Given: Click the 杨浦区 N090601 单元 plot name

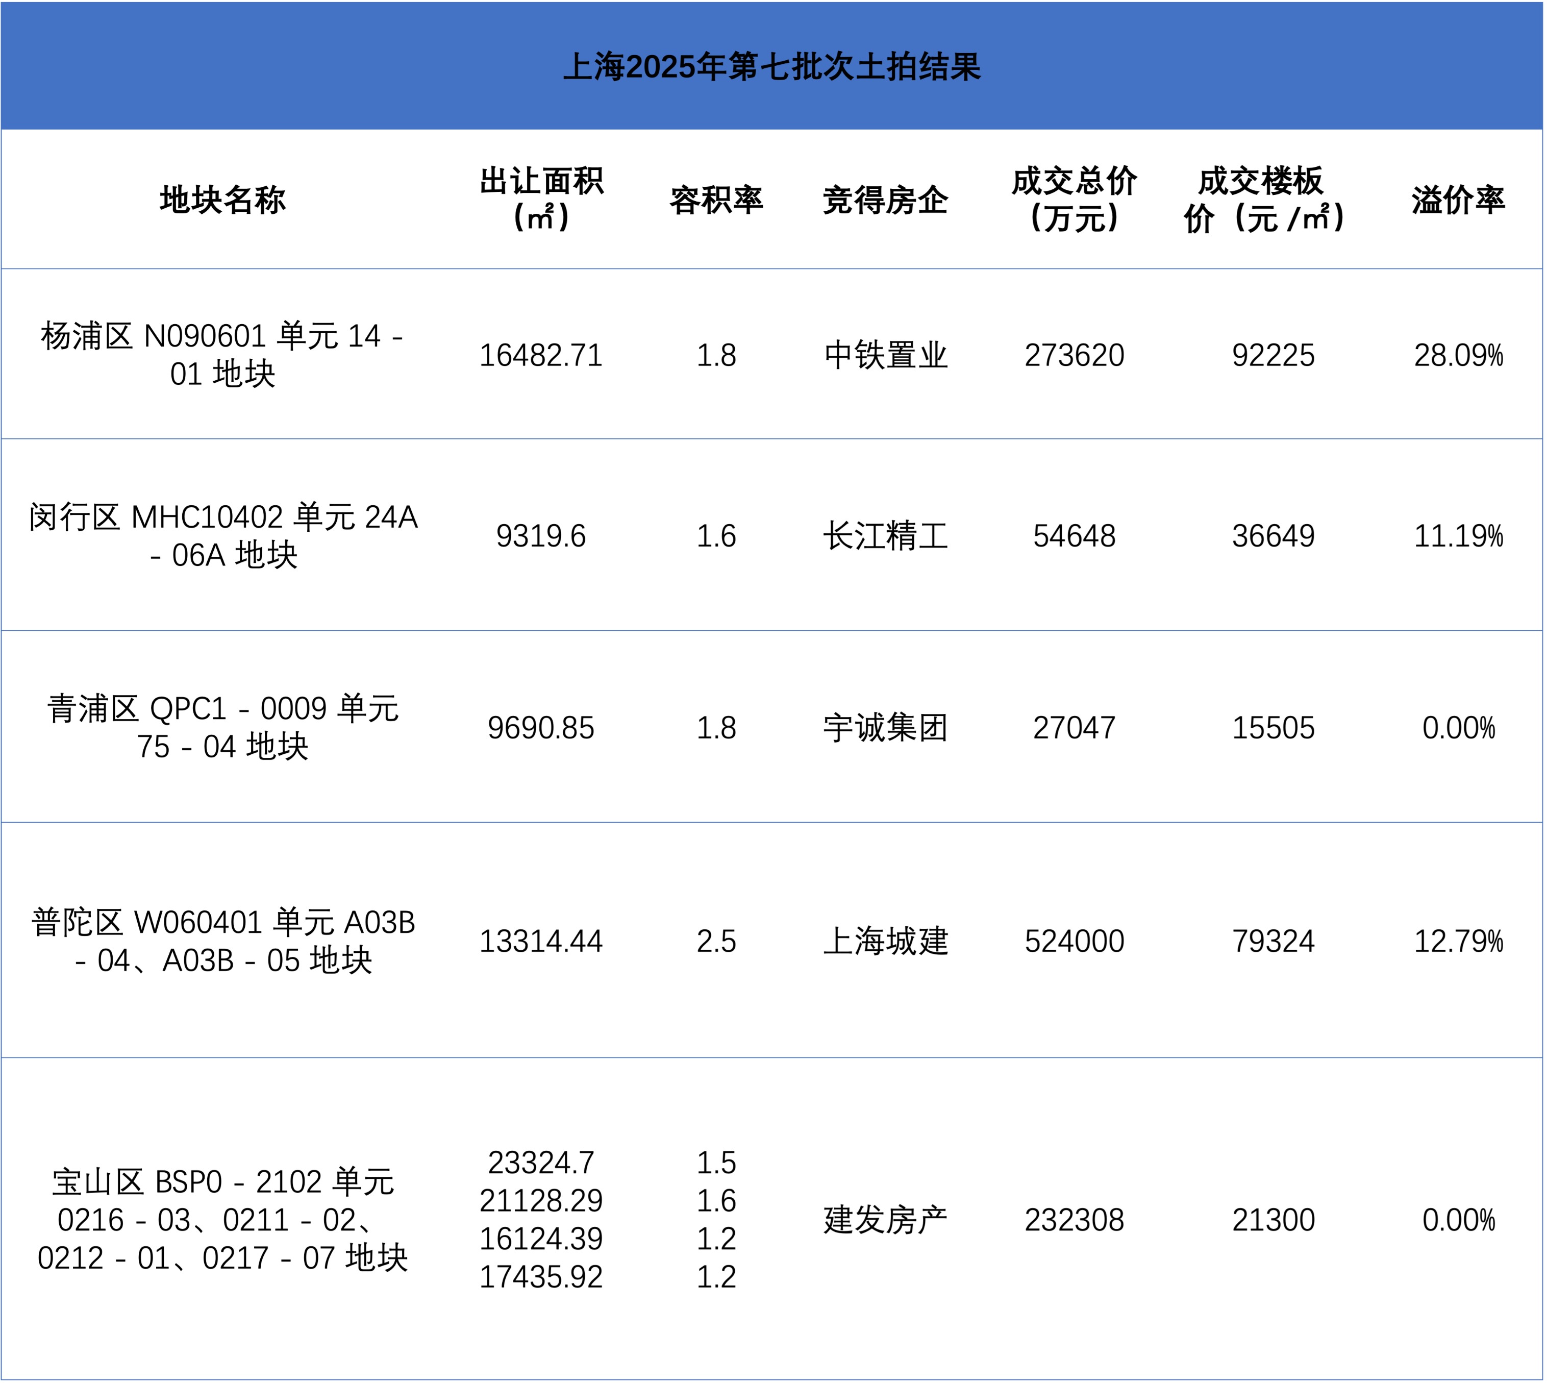Looking at the screenshot, I should tap(222, 355).
